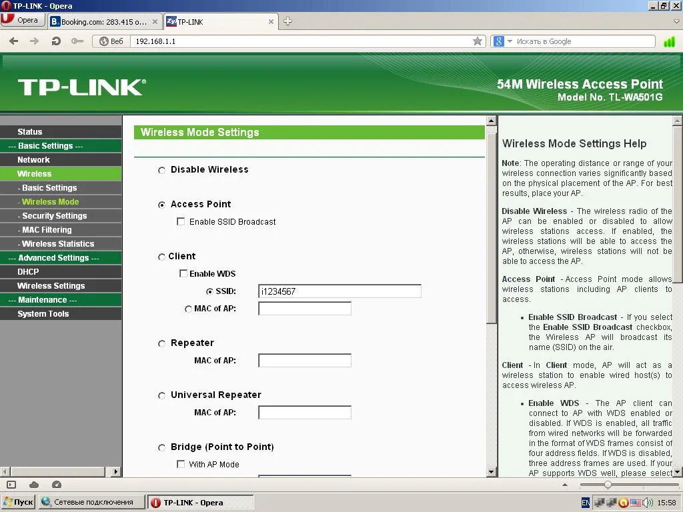Click main content scrollbar up arrow
The image size is (683, 512).
pyautogui.click(x=492, y=121)
